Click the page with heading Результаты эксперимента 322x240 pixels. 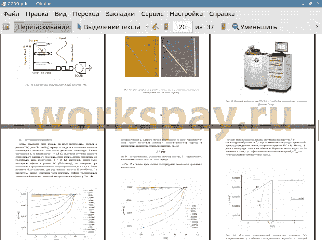[x=52, y=184]
